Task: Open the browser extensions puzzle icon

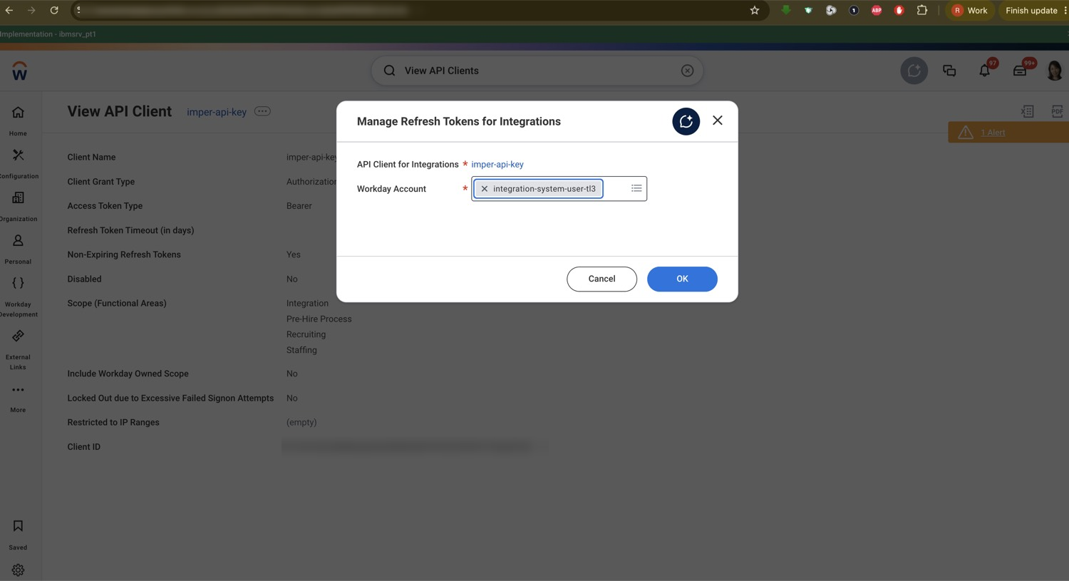Action: [x=922, y=10]
